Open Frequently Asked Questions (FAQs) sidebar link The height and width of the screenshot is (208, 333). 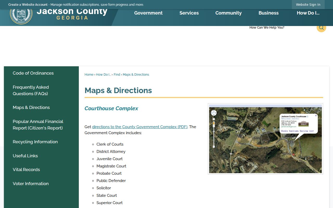click(31, 90)
